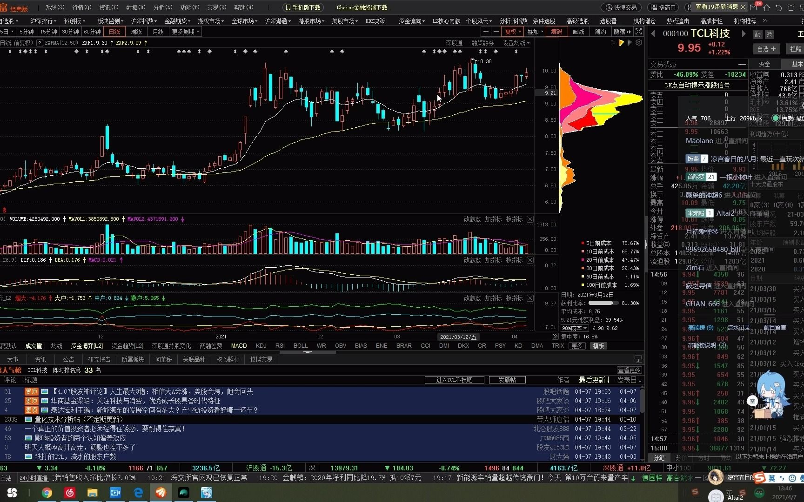
Task: Go to home page icon
Action: pos(767,7)
